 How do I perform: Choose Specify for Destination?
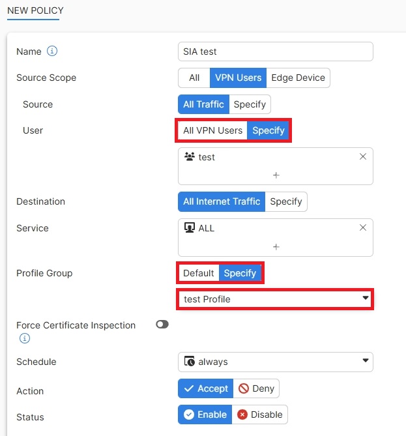[x=286, y=201]
